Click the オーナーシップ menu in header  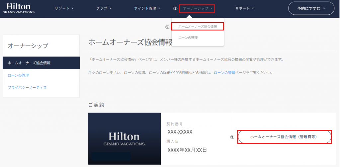click(197, 8)
